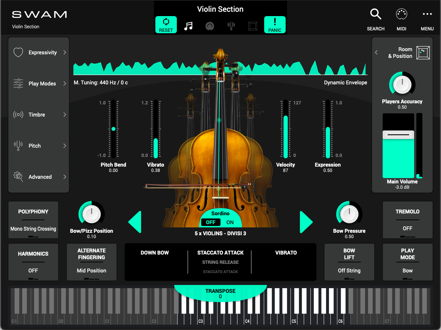Expand the Expressivity section
The width and height of the screenshot is (441, 330).
pos(39,53)
